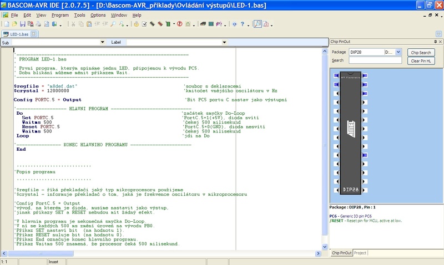Open the Package DIP28 dropdown
This screenshot has height=265, width=444.
pyautogui.click(x=398, y=52)
